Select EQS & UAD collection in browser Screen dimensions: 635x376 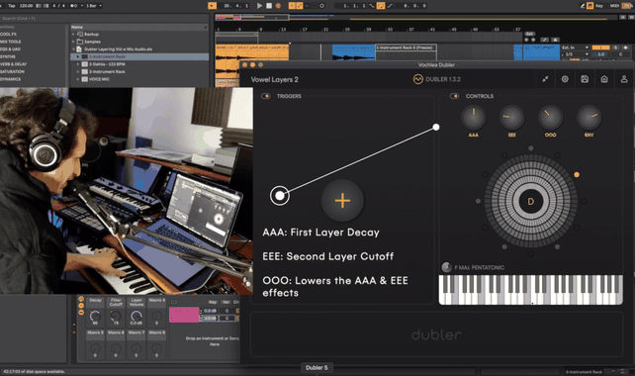[x=11, y=49]
